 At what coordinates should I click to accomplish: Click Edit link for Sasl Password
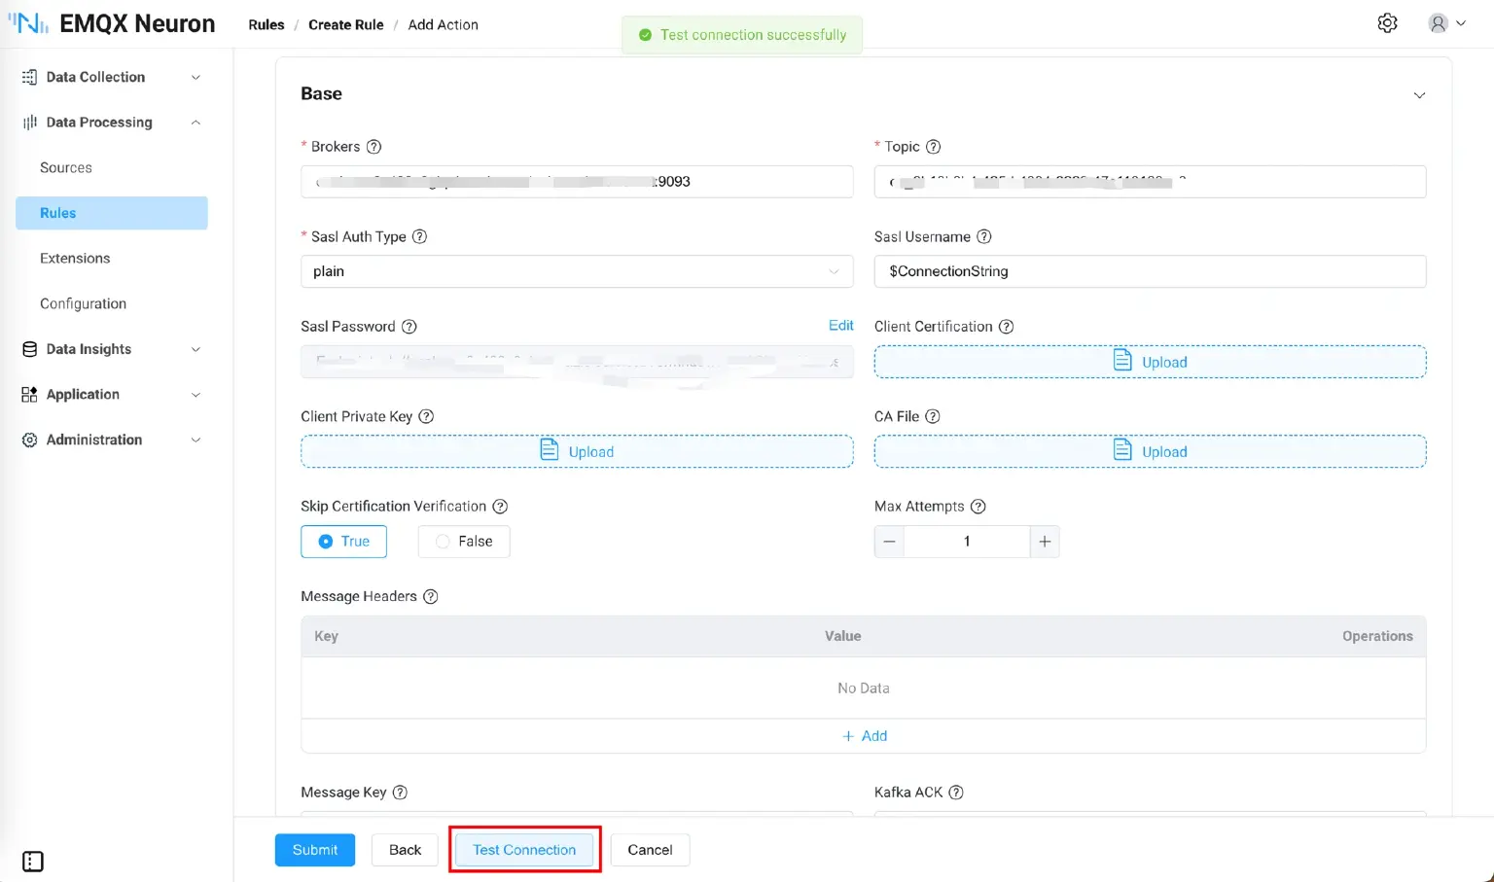840,326
